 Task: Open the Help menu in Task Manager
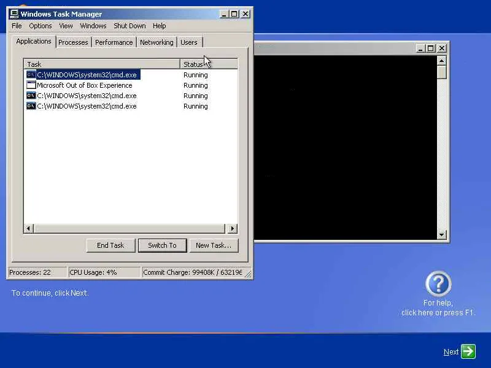160,26
